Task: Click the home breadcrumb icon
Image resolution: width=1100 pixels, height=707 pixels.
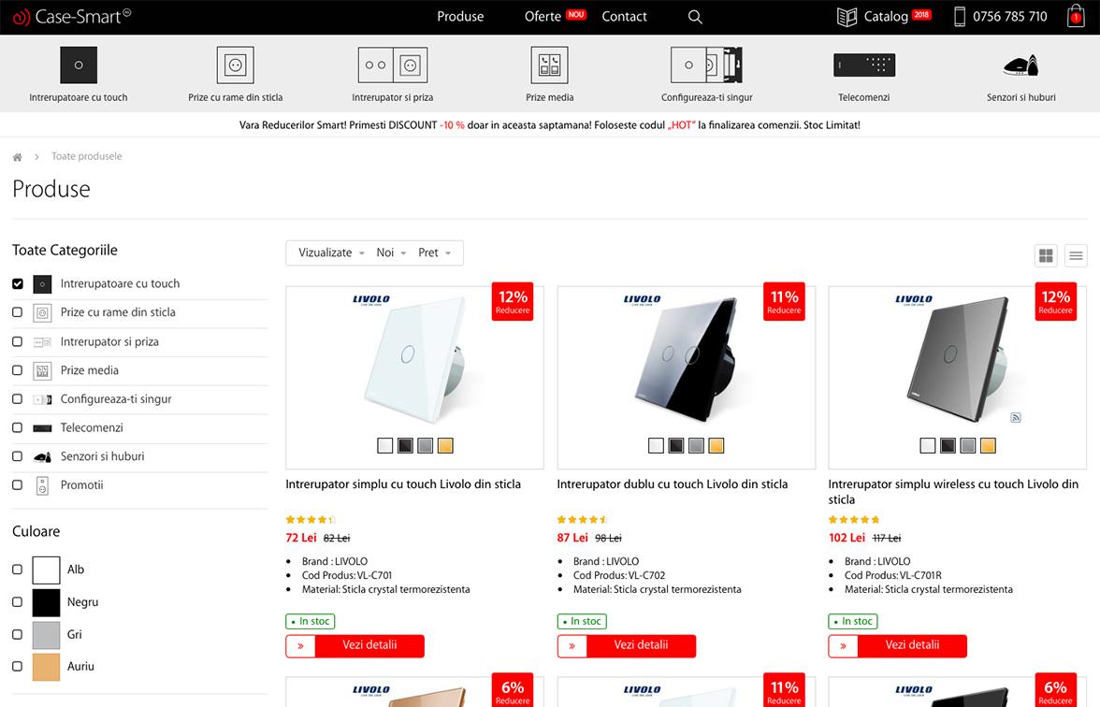Action: [x=17, y=156]
